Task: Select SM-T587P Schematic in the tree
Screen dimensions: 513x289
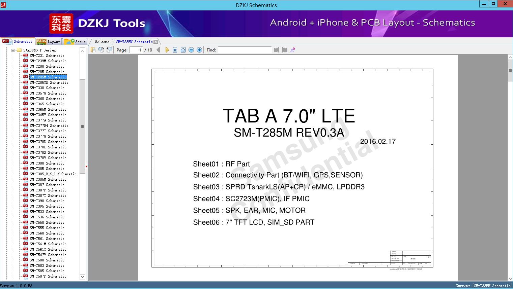Action: (48, 276)
